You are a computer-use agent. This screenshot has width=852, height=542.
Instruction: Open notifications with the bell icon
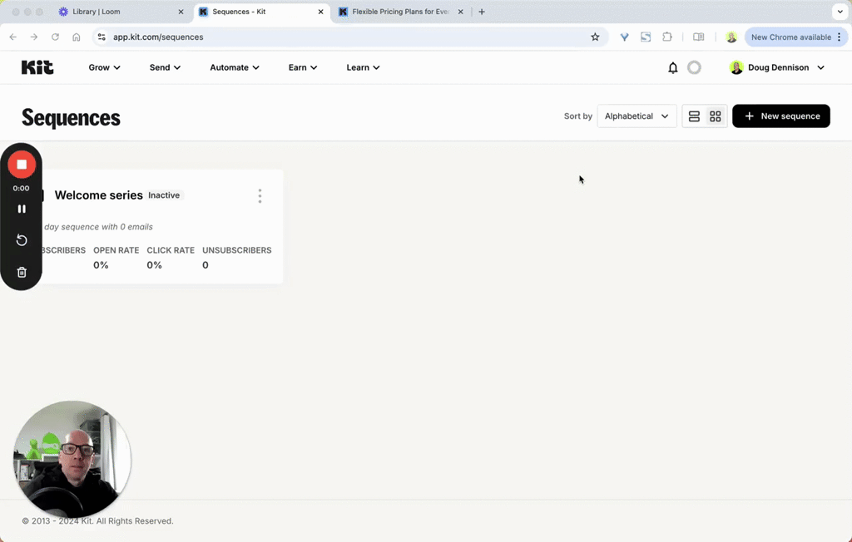(672, 67)
